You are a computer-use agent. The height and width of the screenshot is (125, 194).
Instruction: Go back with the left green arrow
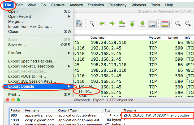click(102, 24)
